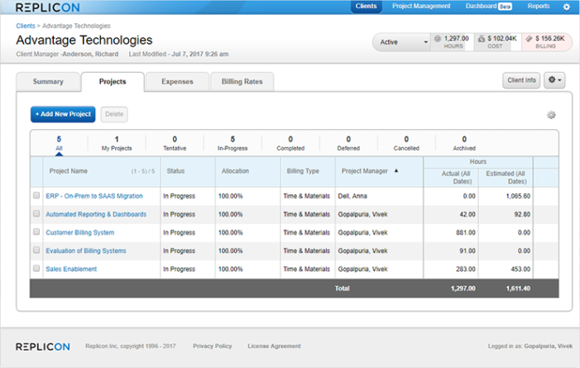Open the Clients menu
This screenshot has width=580, height=368.
(x=367, y=7)
